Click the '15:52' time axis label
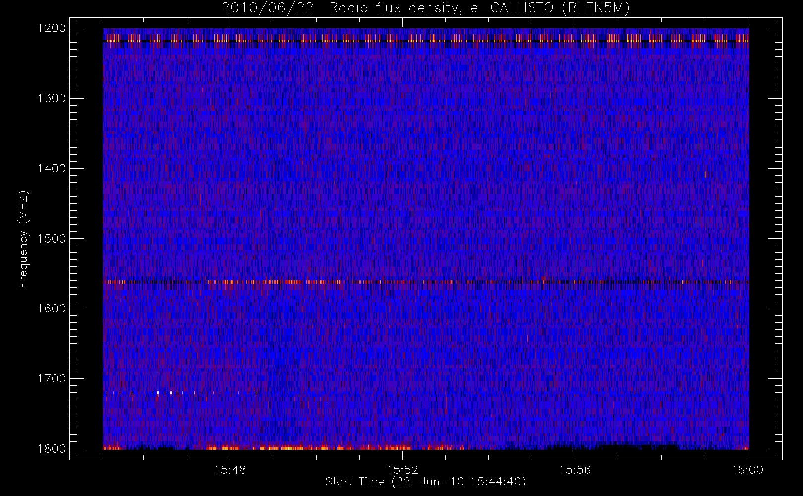This screenshot has height=496, width=803. coord(402,470)
